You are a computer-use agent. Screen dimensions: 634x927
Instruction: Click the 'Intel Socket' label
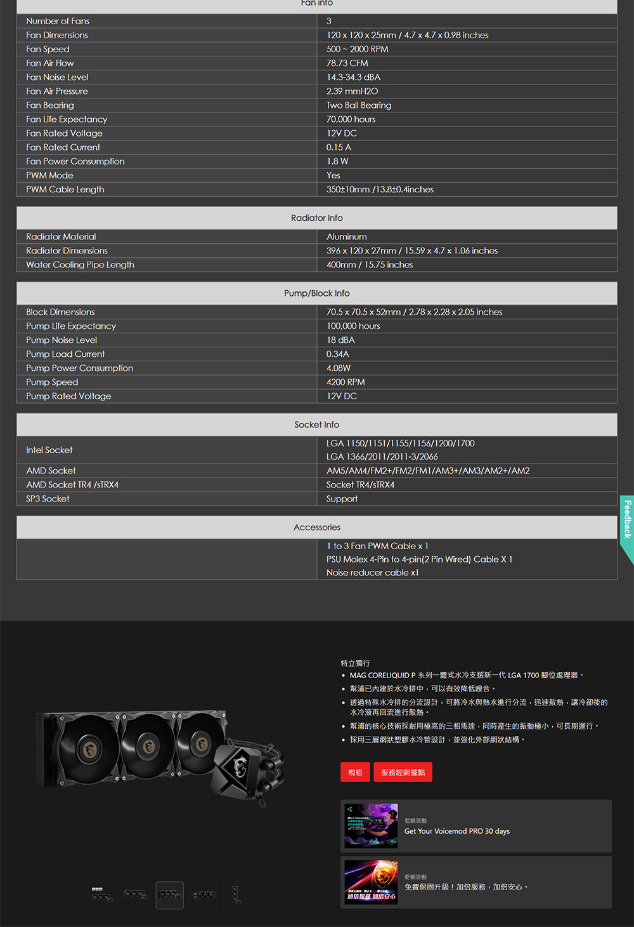click(49, 450)
